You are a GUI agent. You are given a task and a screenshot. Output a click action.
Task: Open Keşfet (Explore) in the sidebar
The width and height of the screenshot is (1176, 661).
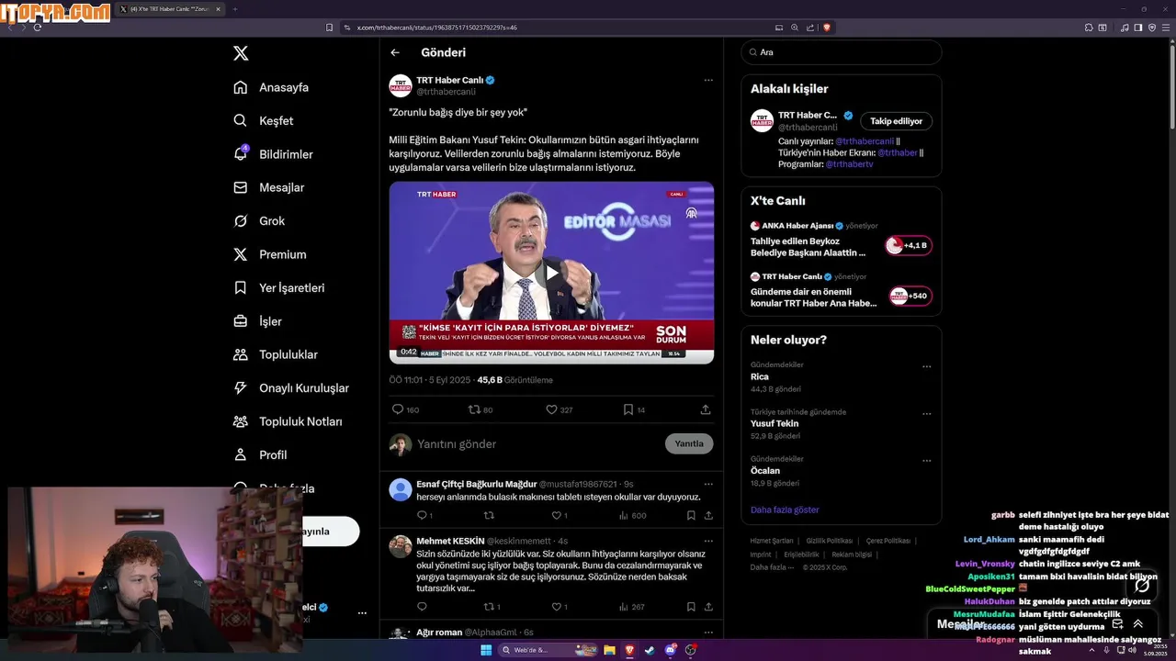coord(264,120)
